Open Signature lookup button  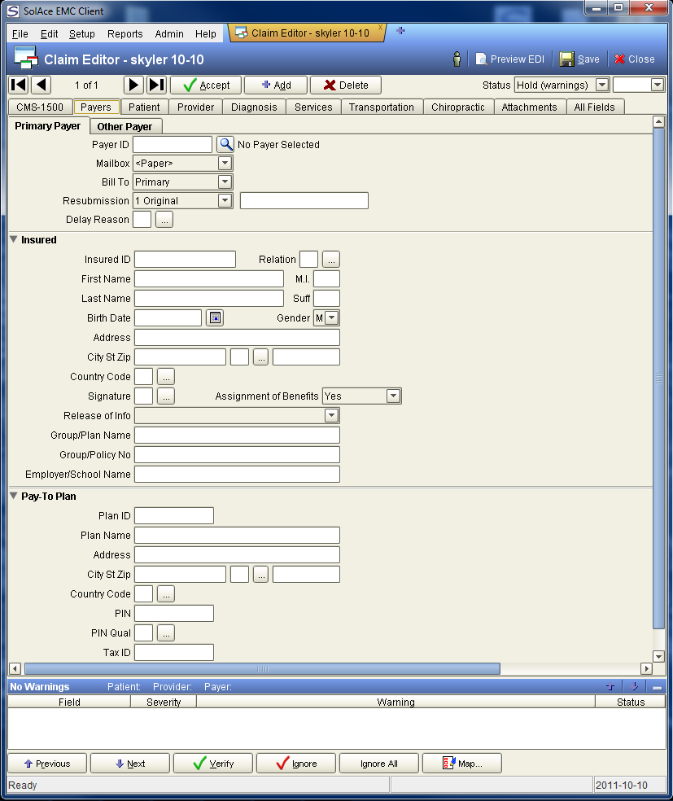click(x=166, y=396)
